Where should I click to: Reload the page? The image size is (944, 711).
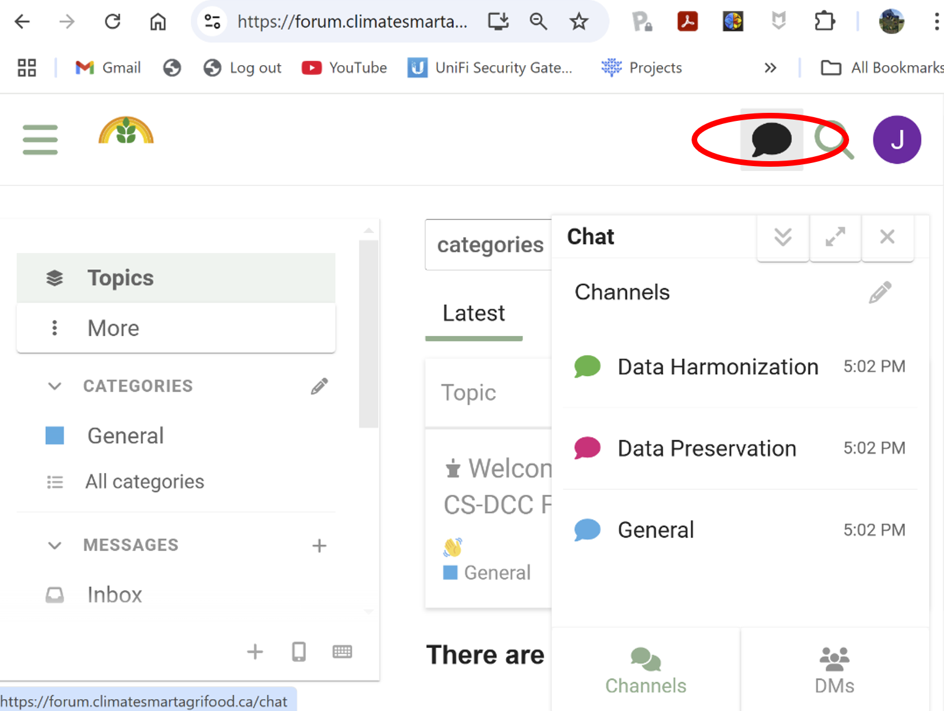[113, 22]
